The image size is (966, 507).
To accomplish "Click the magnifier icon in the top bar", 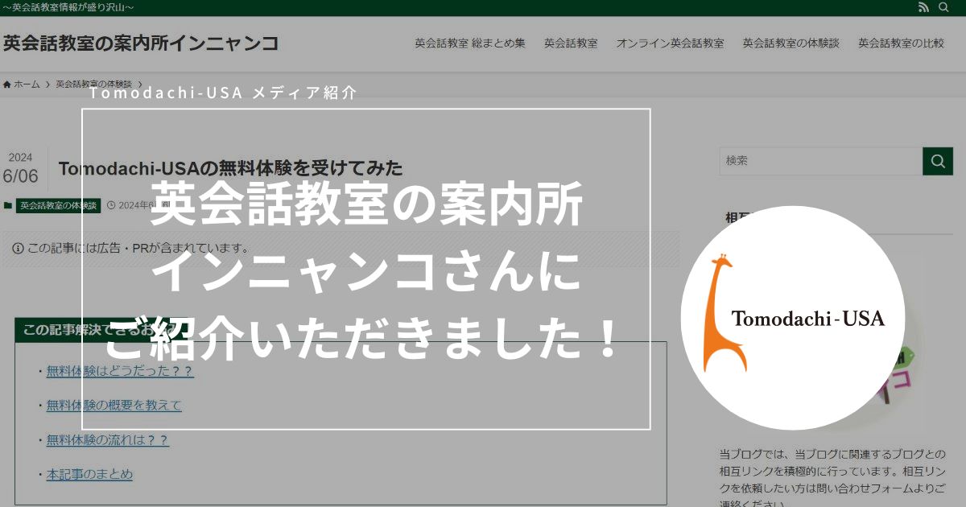I will click(943, 7).
